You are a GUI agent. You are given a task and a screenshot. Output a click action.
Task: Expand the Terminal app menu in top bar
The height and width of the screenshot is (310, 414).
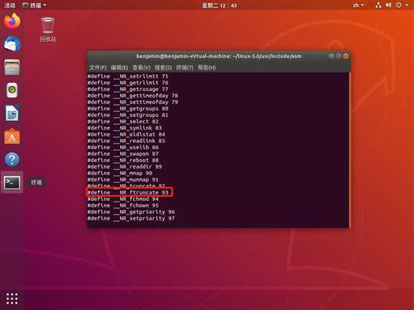pos(34,5)
